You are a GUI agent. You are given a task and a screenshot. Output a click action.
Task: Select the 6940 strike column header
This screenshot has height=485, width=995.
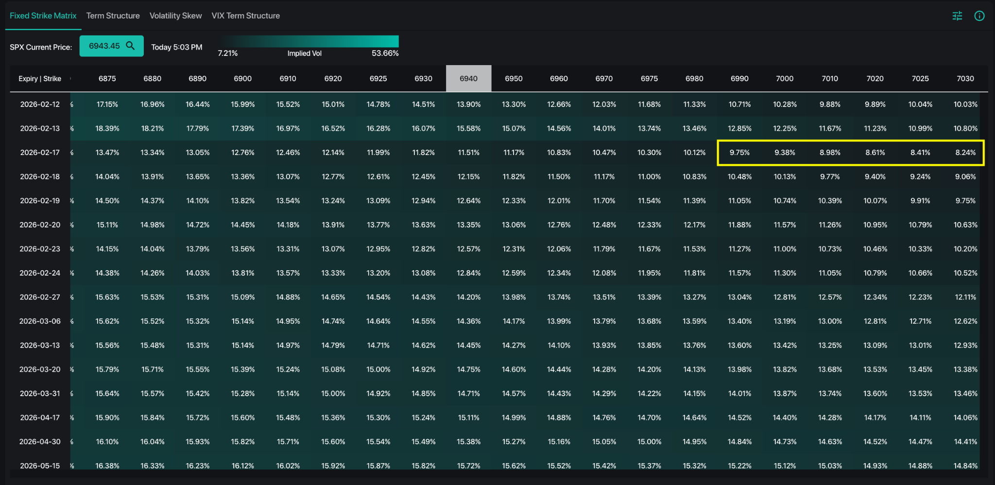pyautogui.click(x=468, y=78)
